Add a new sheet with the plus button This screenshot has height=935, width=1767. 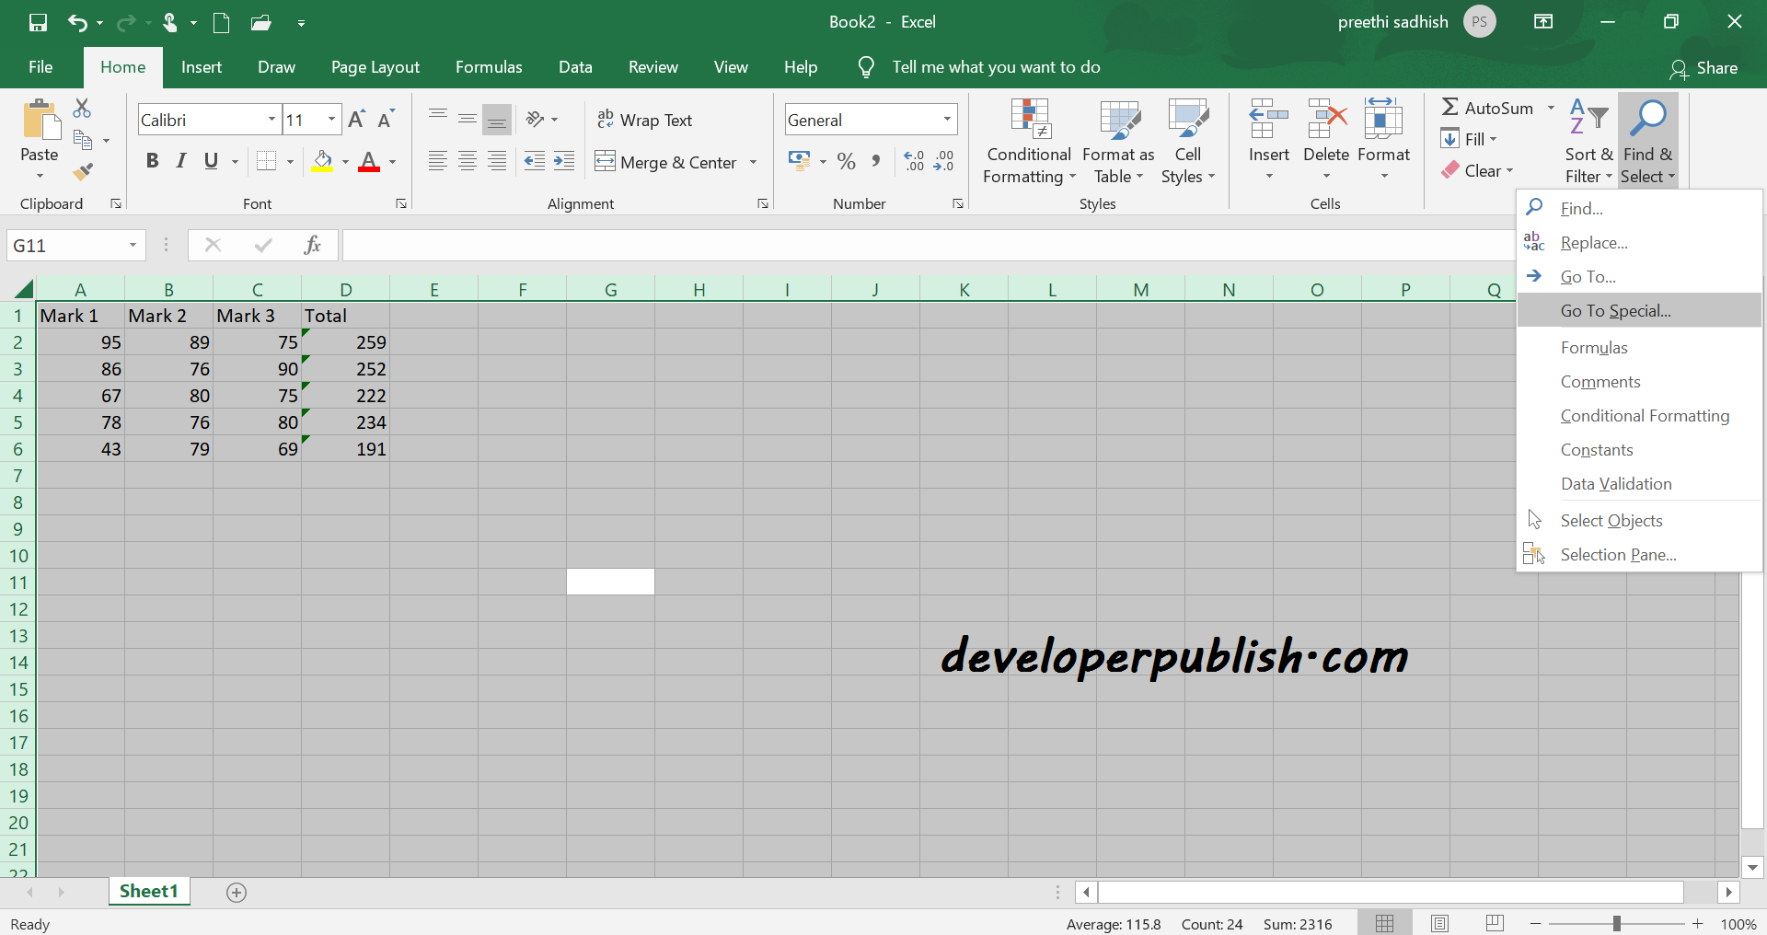click(237, 892)
